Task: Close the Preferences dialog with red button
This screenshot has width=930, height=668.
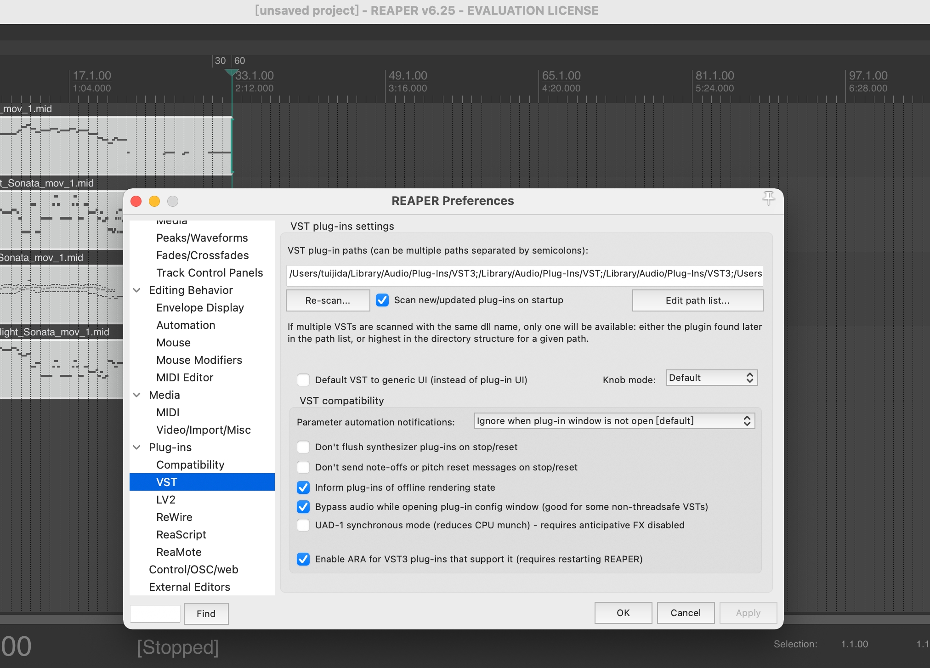Action: pyautogui.click(x=136, y=201)
